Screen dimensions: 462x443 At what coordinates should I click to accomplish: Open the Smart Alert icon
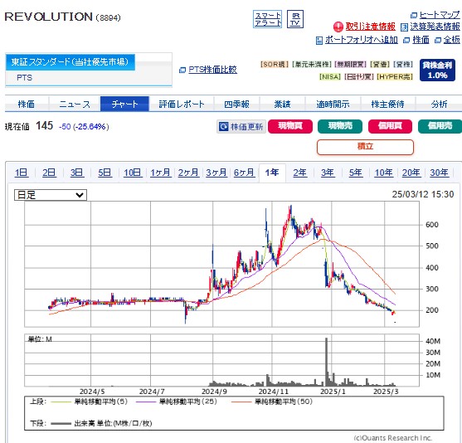tap(267, 19)
